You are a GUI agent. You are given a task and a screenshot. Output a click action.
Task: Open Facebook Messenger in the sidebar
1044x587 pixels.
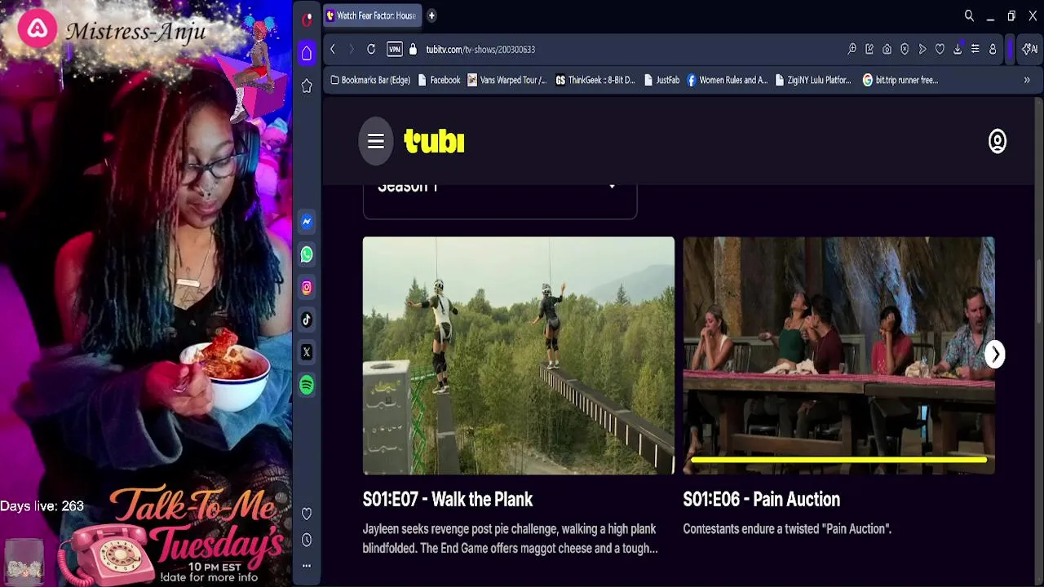click(x=307, y=222)
